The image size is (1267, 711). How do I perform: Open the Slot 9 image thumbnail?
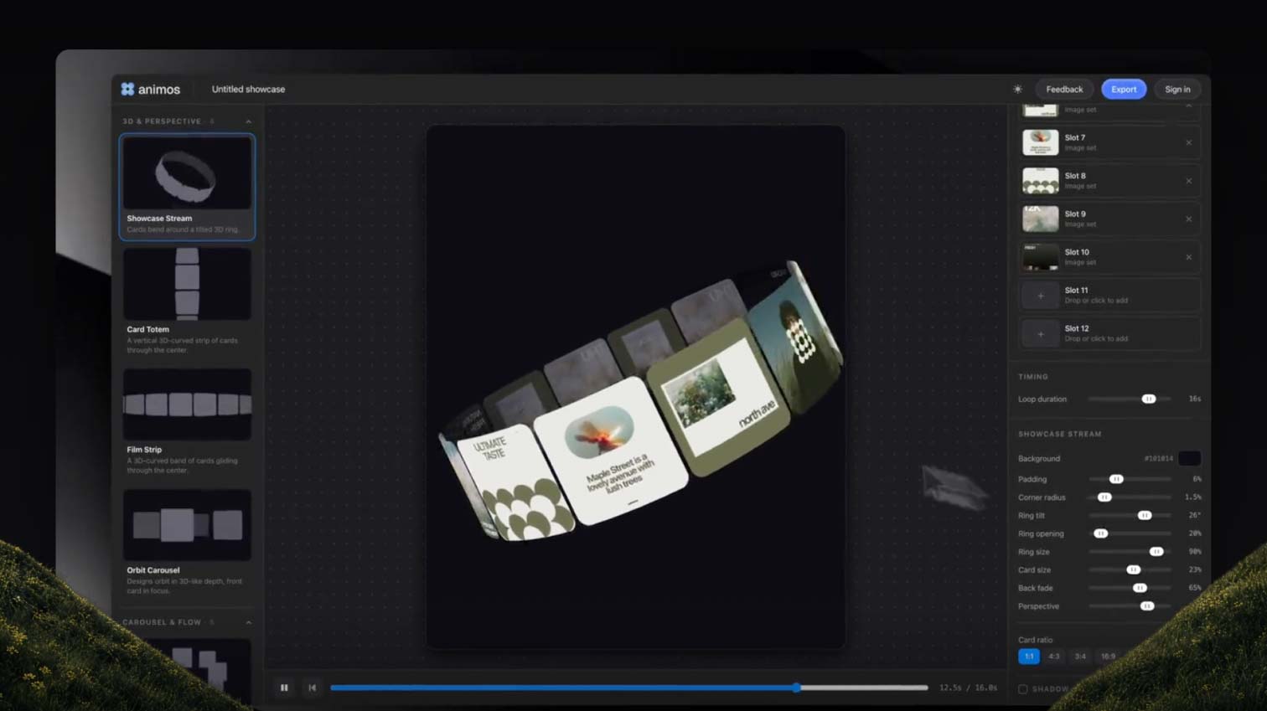point(1041,219)
